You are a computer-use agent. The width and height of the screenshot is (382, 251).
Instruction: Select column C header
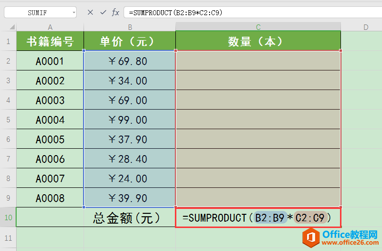coord(258,27)
